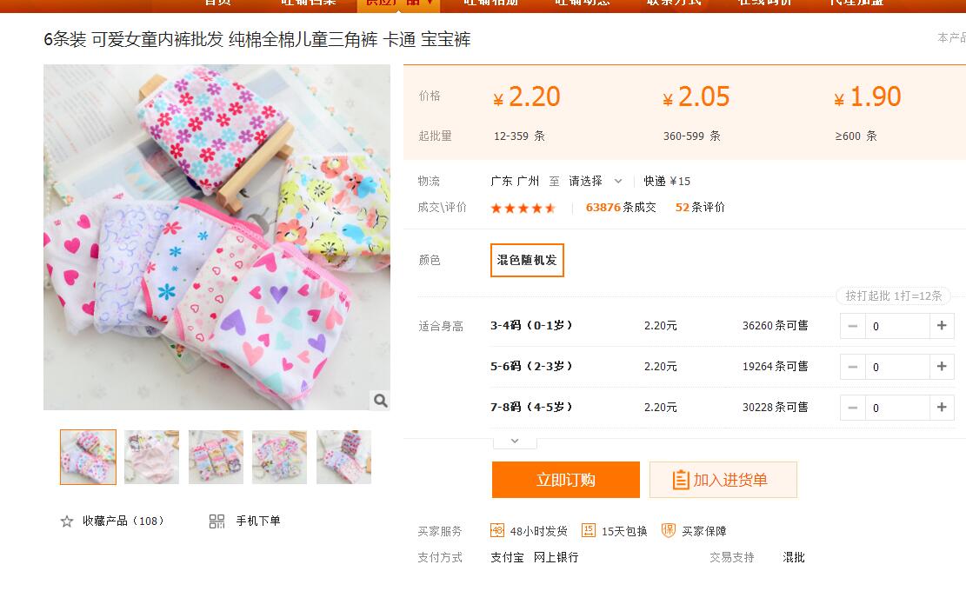966x591 pixels.
Task: Select the second product thumbnail
Action: click(x=152, y=457)
